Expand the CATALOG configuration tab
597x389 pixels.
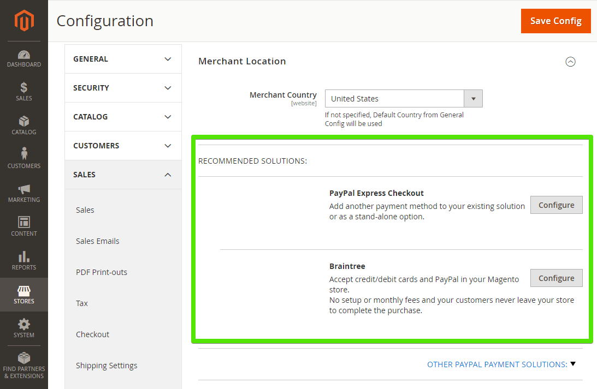coord(123,117)
